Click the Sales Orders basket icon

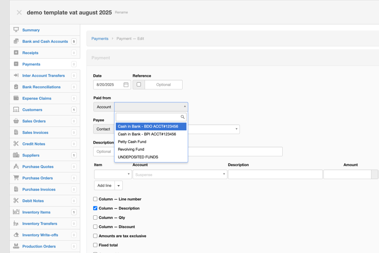(16, 121)
